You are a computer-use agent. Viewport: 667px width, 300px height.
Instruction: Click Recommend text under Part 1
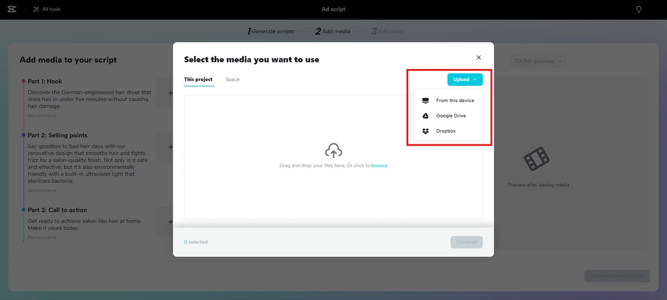[44, 115]
